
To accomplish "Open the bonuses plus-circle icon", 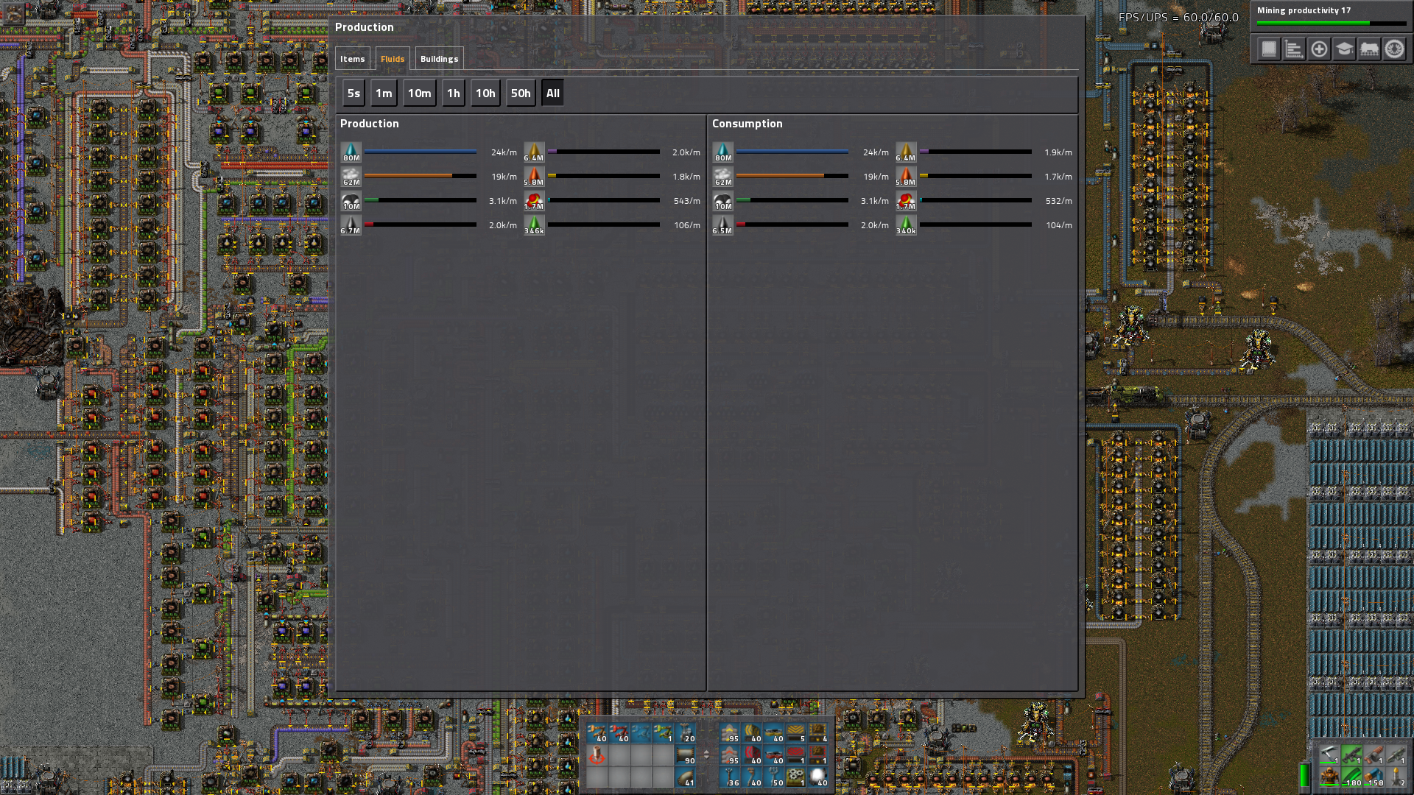I will click(x=1319, y=49).
